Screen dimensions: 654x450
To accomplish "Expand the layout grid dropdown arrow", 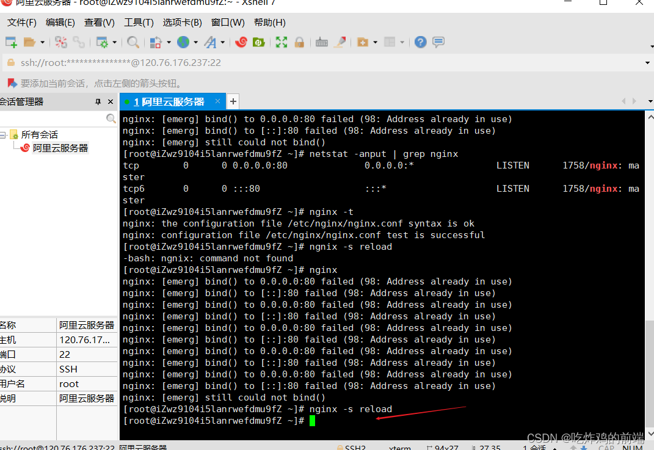I will click(x=402, y=42).
